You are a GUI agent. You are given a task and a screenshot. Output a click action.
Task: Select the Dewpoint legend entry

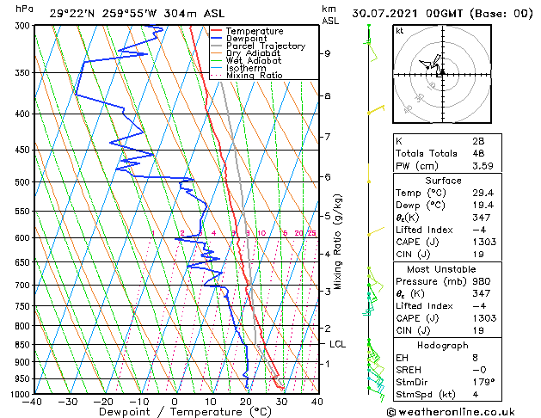coord(247,39)
